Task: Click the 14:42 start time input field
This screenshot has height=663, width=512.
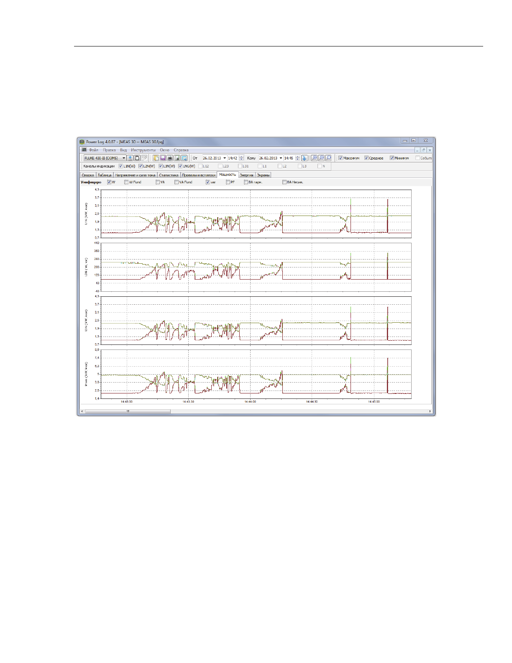Action: click(233, 158)
